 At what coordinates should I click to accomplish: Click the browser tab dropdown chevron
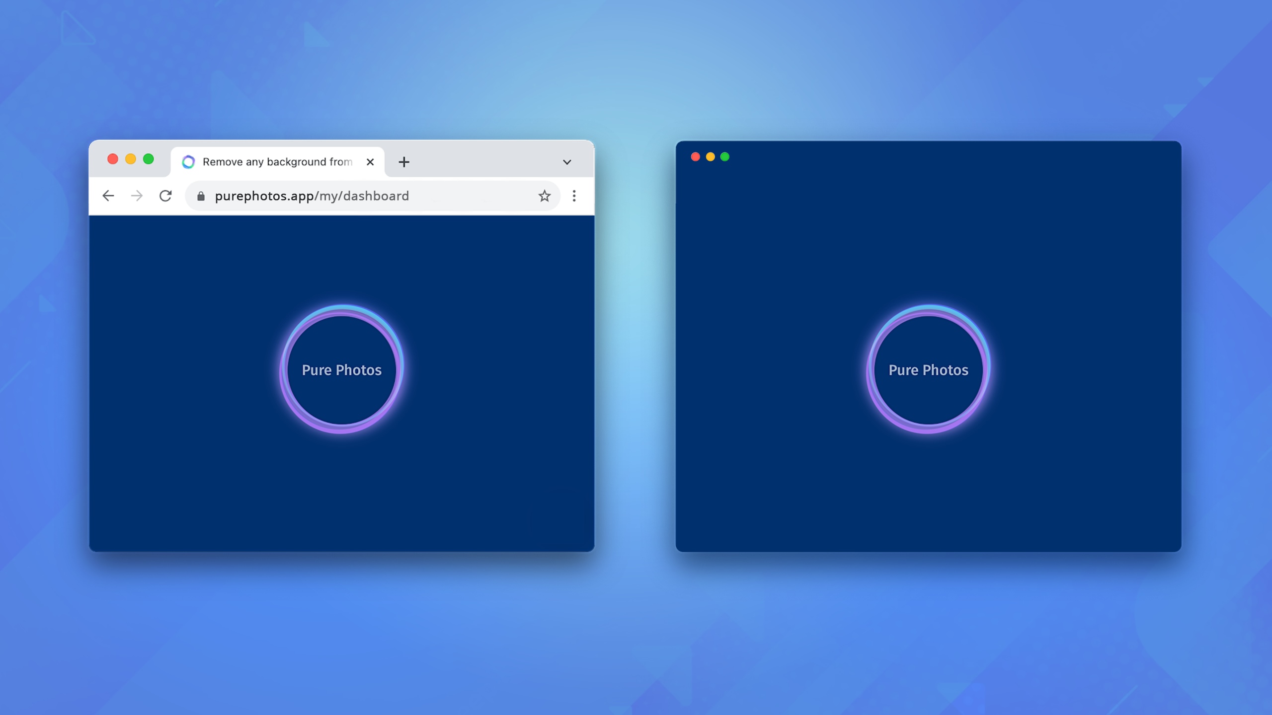click(567, 161)
